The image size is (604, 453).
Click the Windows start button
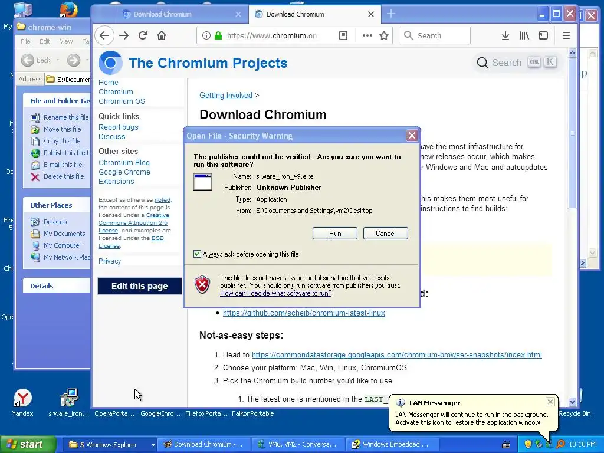[x=28, y=444]
